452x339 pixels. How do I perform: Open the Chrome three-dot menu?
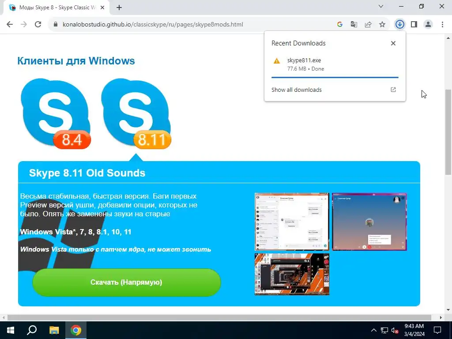[442, 25]
